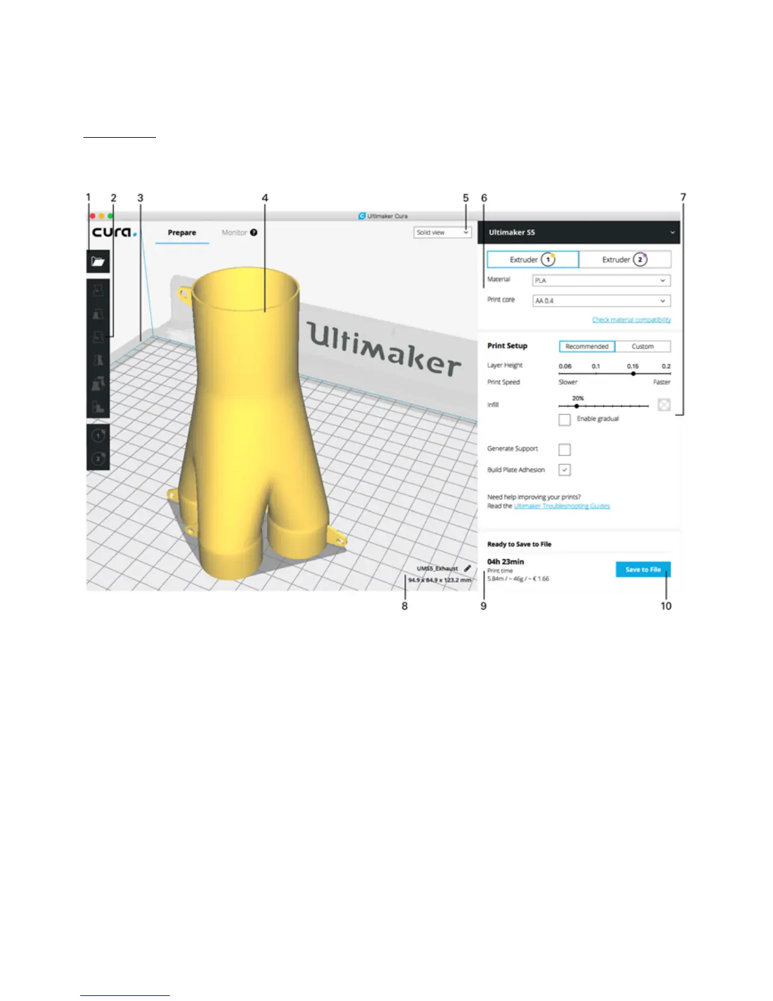Select the Rotate tool in the toolbar

click(x=98, y=337)
